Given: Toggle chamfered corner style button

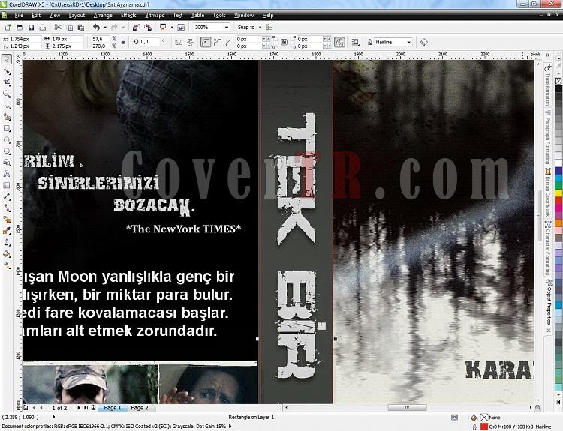Looking at the screenshot, I should tap(228, 42).
